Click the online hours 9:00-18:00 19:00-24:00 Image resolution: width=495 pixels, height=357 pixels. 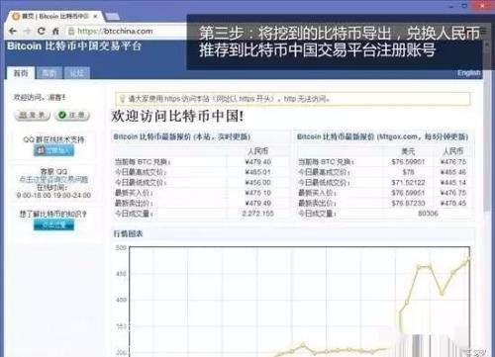coord(53,195)
